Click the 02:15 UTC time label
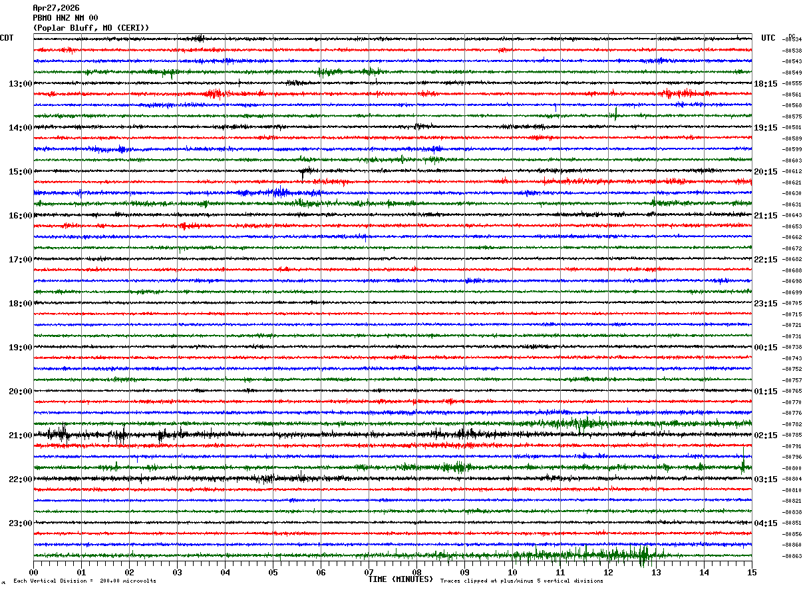 pos(766,436)
